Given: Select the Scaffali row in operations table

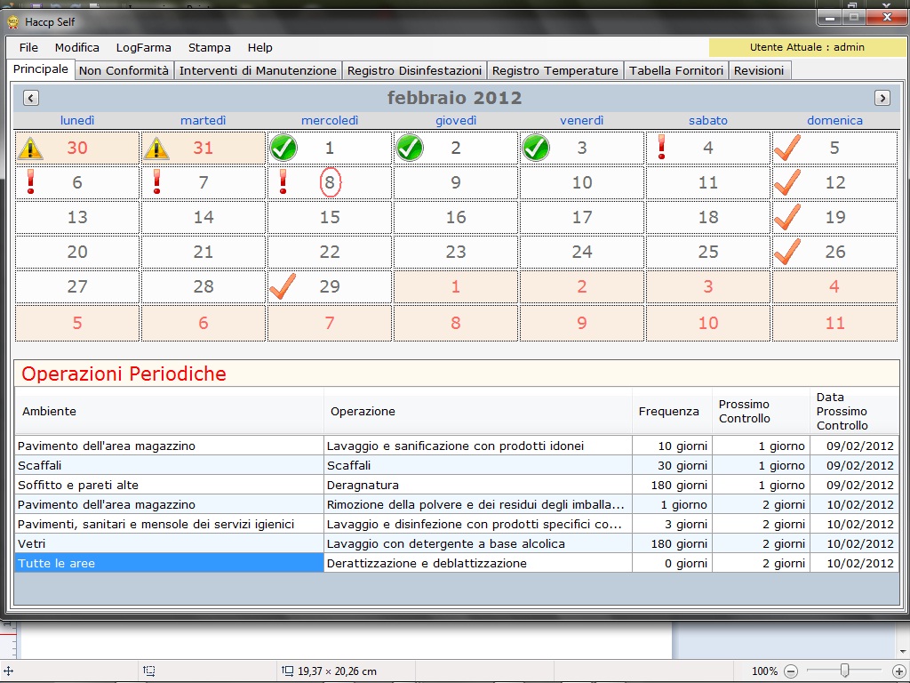Looking at the screenshot, I should 169,465.
